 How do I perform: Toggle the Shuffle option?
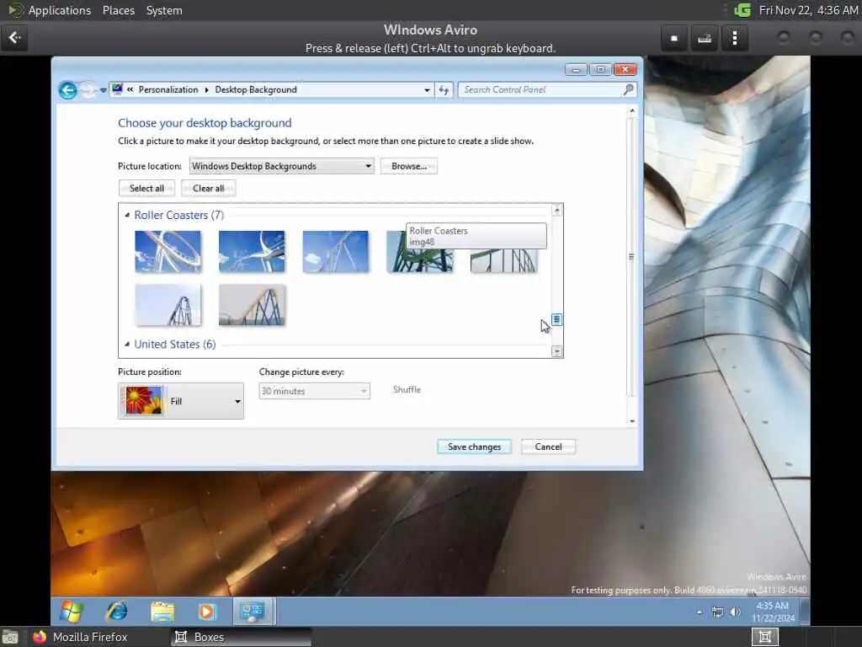407,389
